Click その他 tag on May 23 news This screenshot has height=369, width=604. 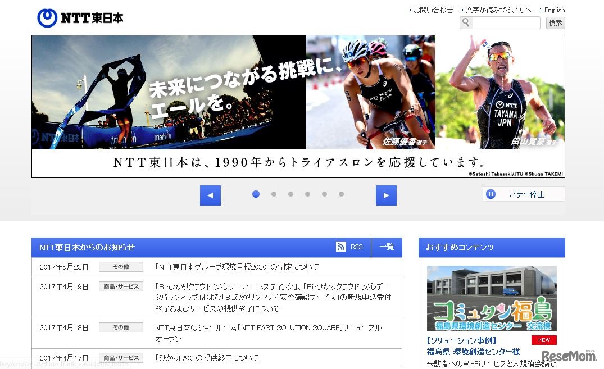(x=121, y=267)
